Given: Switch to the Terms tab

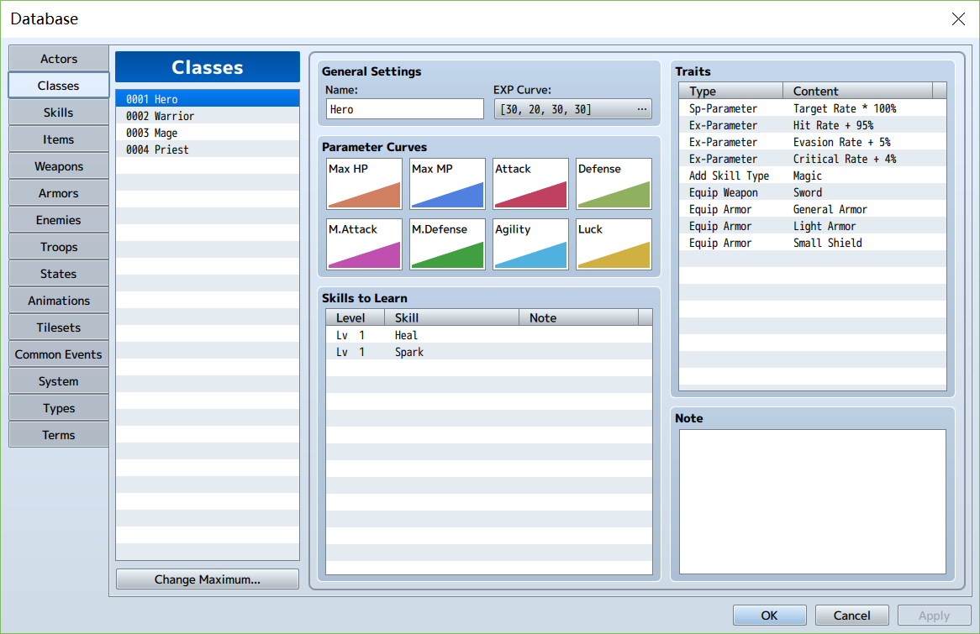Looking at the screenshot, I should pos(59,435).
